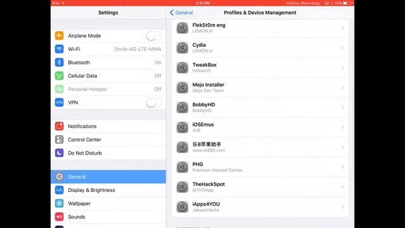This screenshot has height=228, width=405.
Task: Expand FlekSt0re eng row chevron
Action: coord(342,28)
